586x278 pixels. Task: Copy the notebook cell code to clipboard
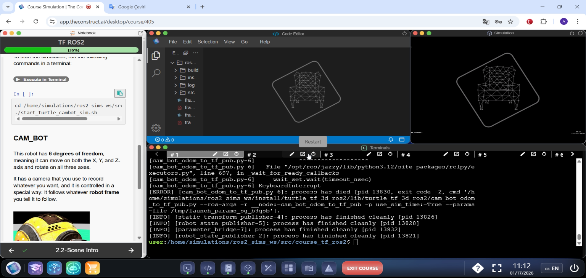pyautogui.click(x=120, y=93)
